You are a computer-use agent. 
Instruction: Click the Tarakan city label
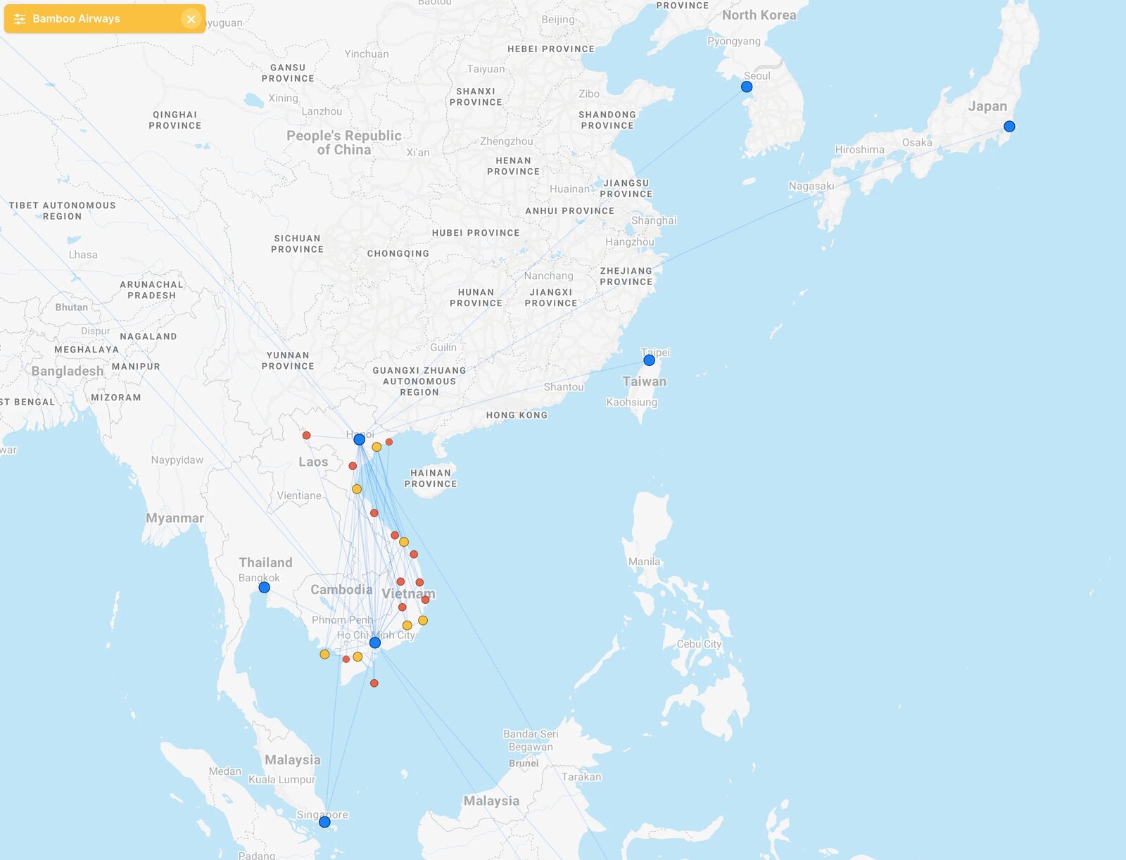(581, 777)
